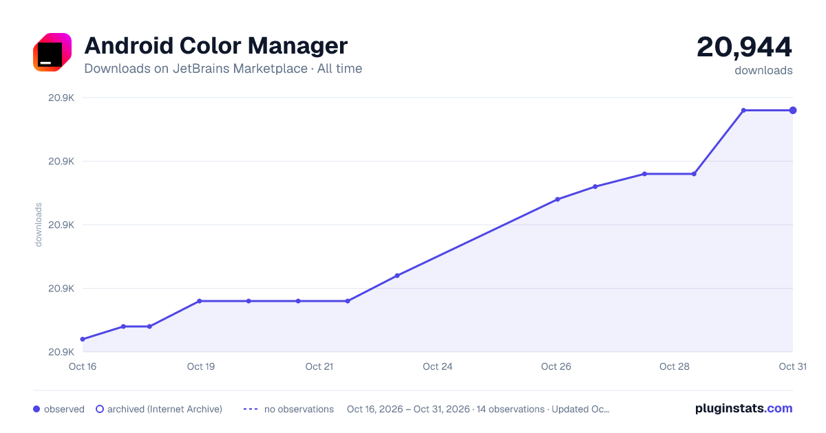Click the topmost 20.9K y-axis label

(61, 98)
